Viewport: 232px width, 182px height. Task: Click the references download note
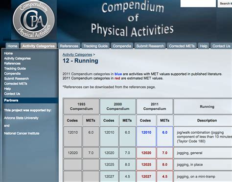coord(109,87)
